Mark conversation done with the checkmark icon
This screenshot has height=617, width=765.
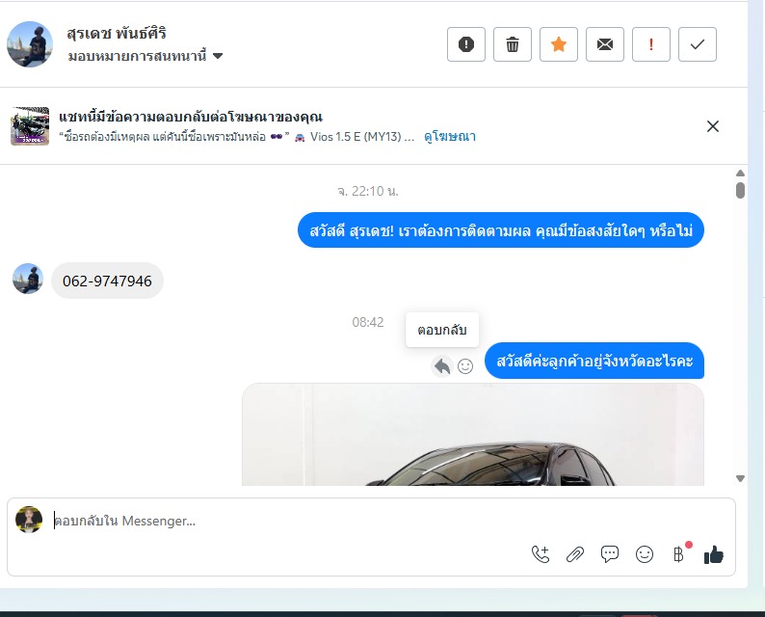click(698, 44)
